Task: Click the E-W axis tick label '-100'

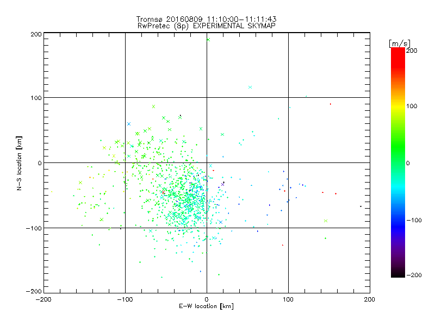Action: pyautogui.click(x=125, y=299)
